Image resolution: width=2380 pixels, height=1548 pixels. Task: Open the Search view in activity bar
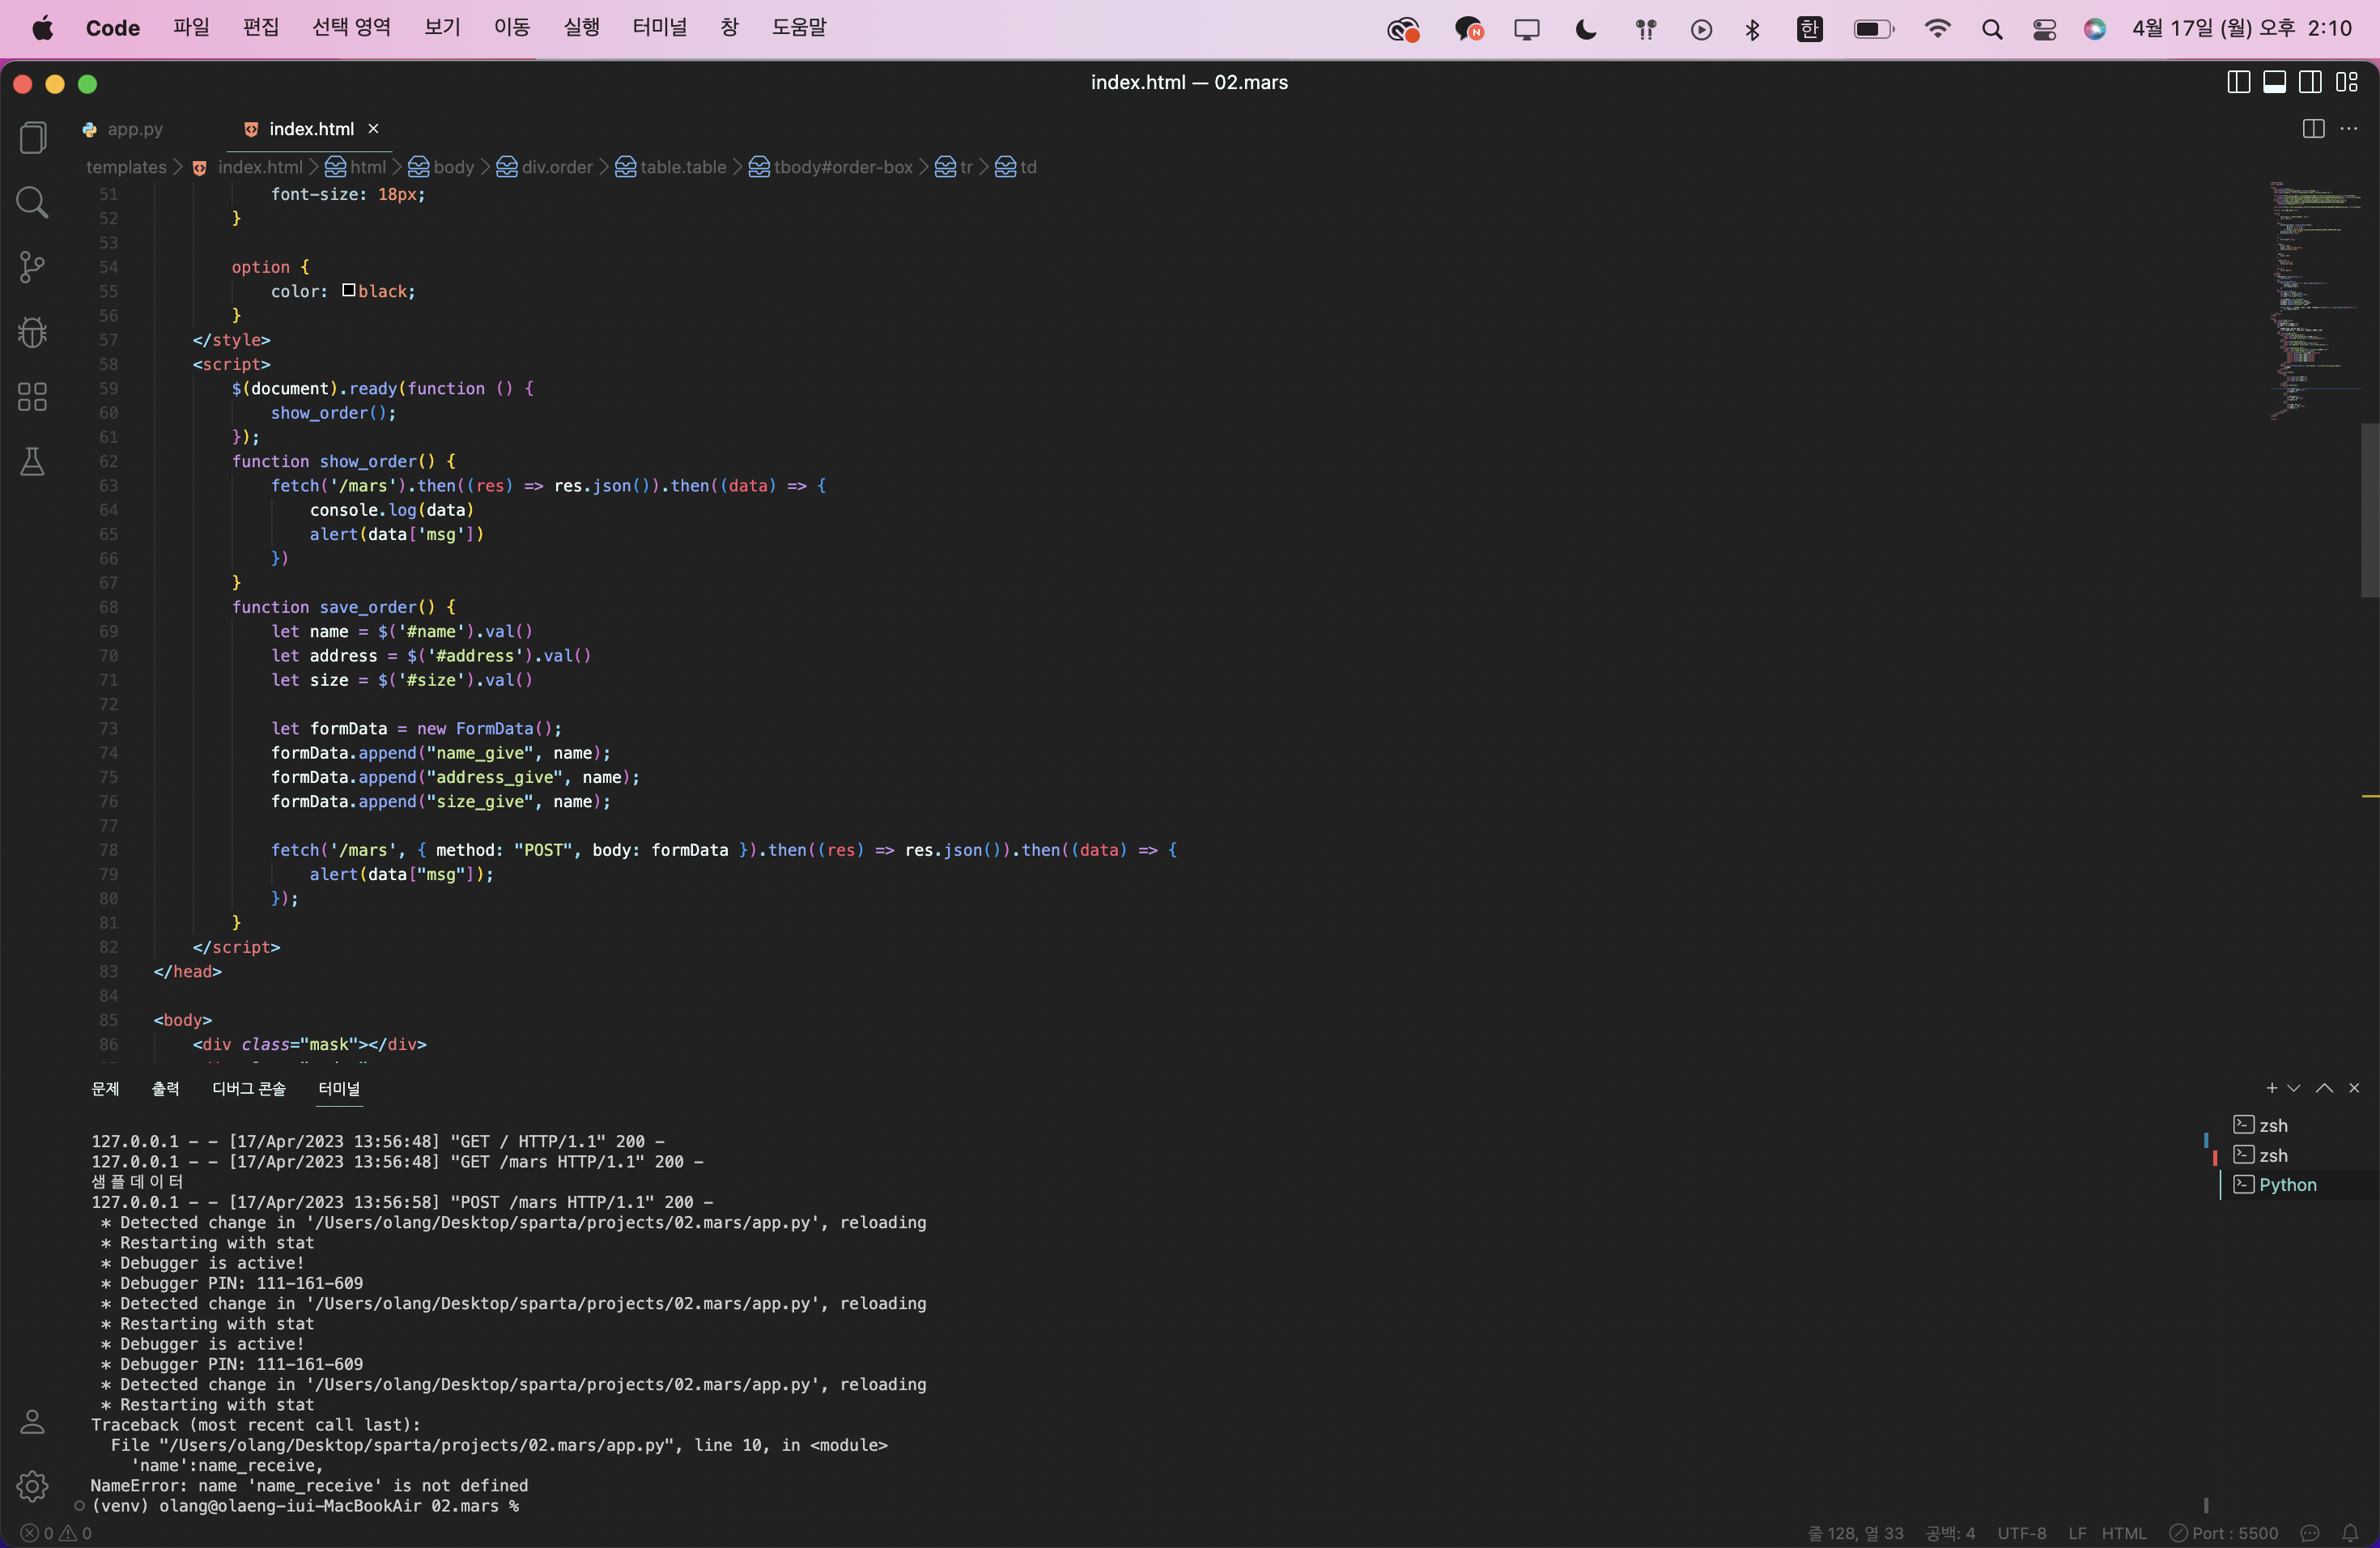click(33, 202)
